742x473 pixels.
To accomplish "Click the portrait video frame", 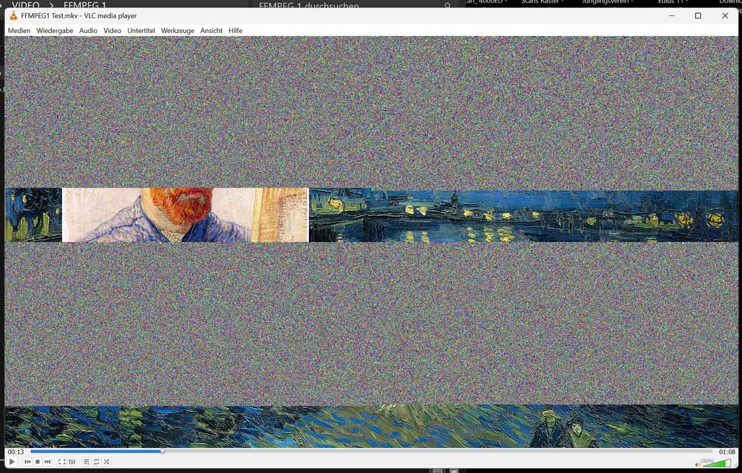I will click(185, 215).
